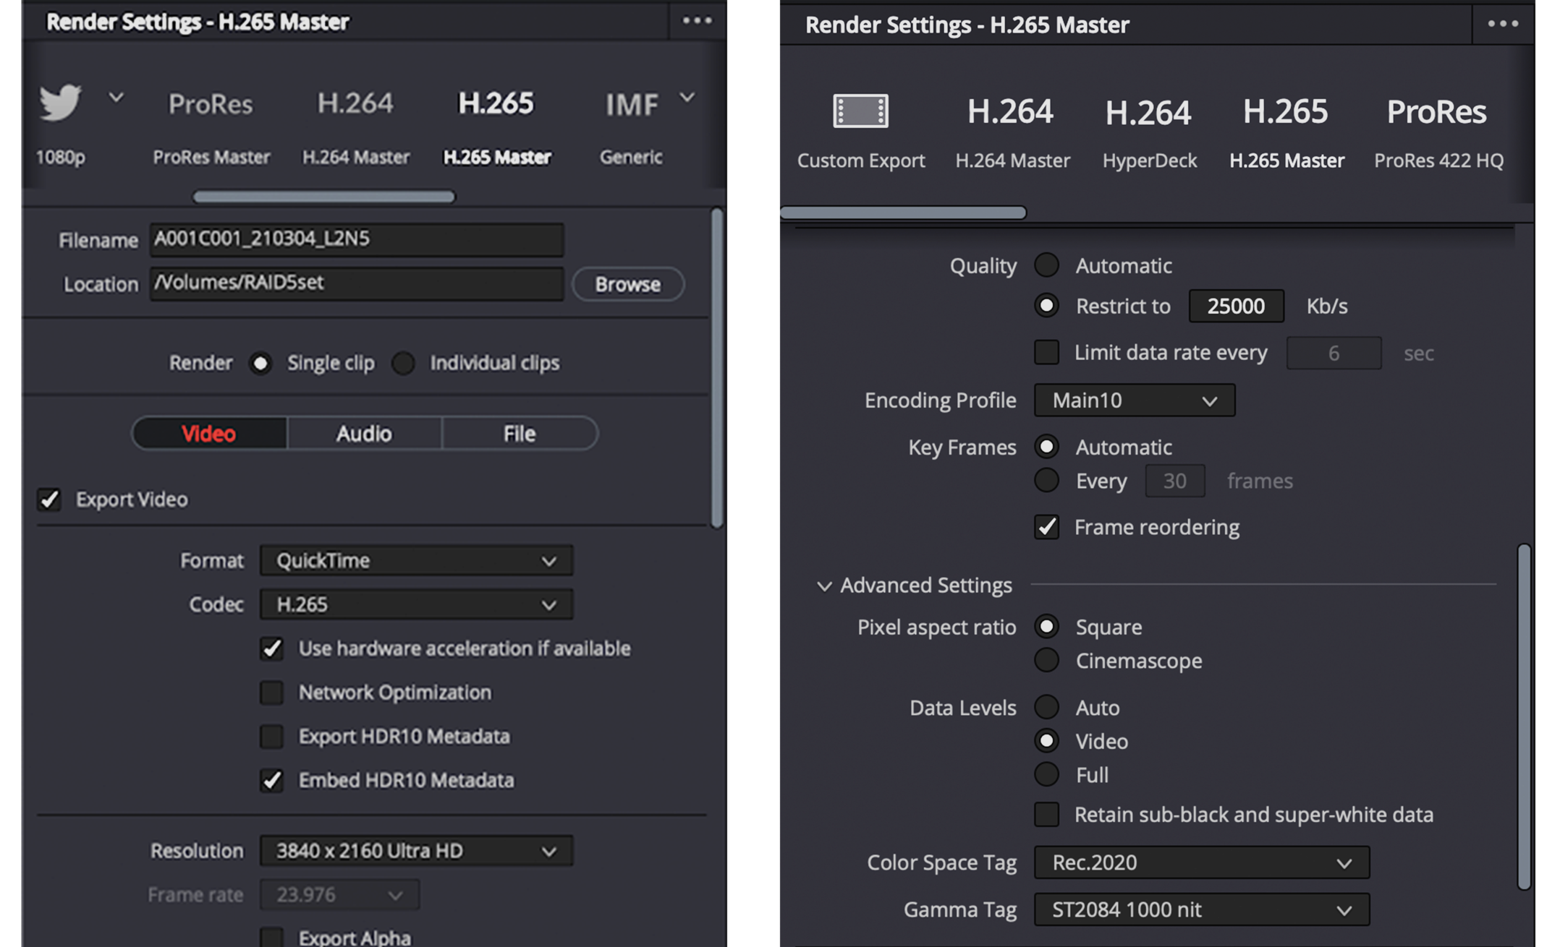The height and width of the screenshot is (947, 1560).
Task: Enable the Network Optimization checkbox
Action: (x=272, y=693)
